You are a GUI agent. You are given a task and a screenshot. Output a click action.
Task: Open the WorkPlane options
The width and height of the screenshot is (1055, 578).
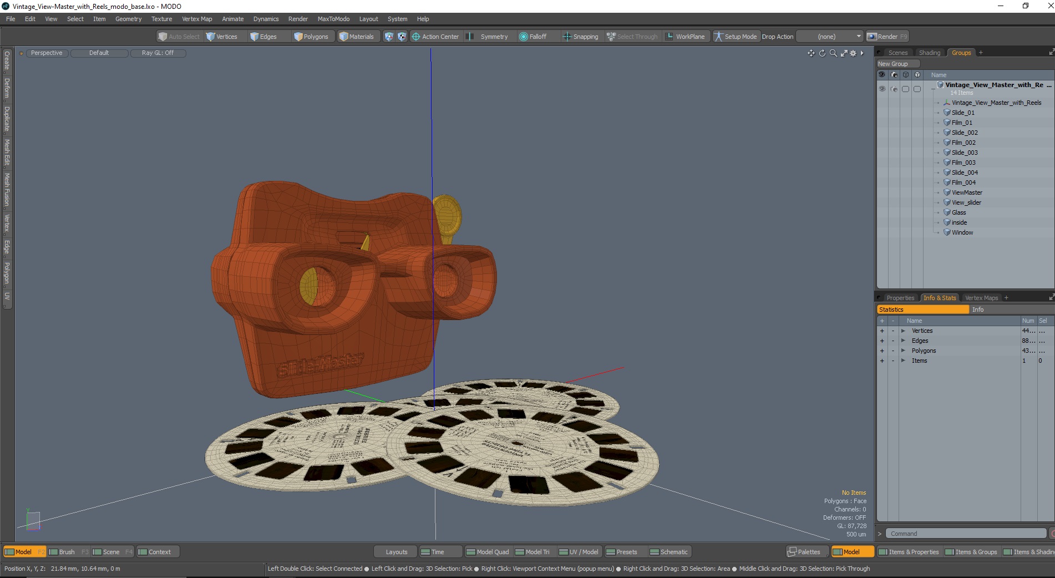tap(686, 37)
